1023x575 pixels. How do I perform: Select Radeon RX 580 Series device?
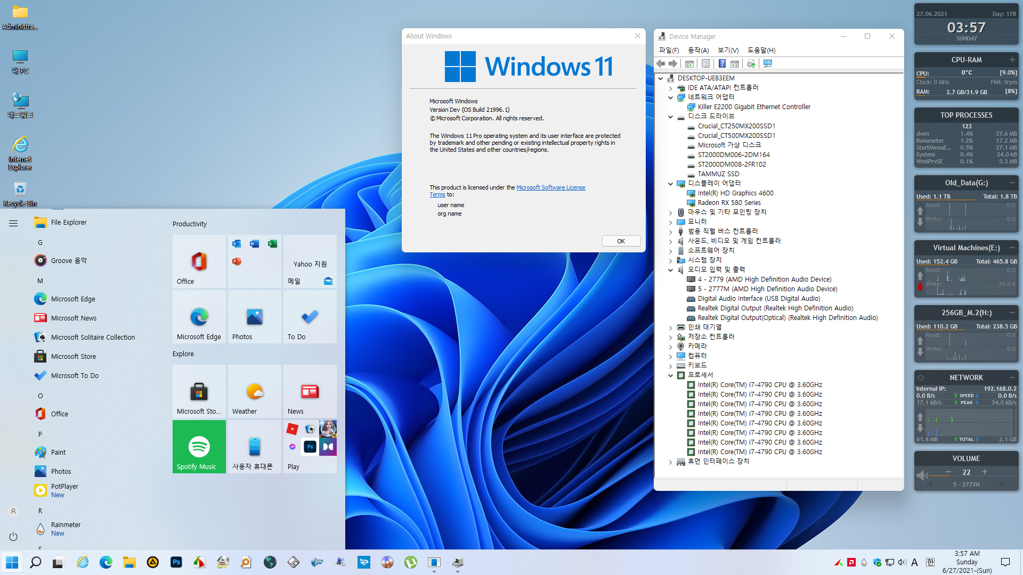pos(729,203)
